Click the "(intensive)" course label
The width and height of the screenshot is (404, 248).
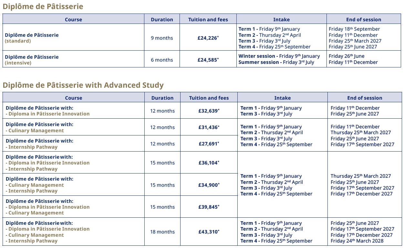point(18,63)
